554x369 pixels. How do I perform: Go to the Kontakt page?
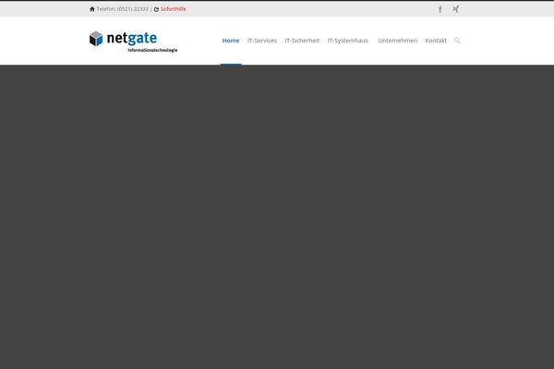point(436,41)
